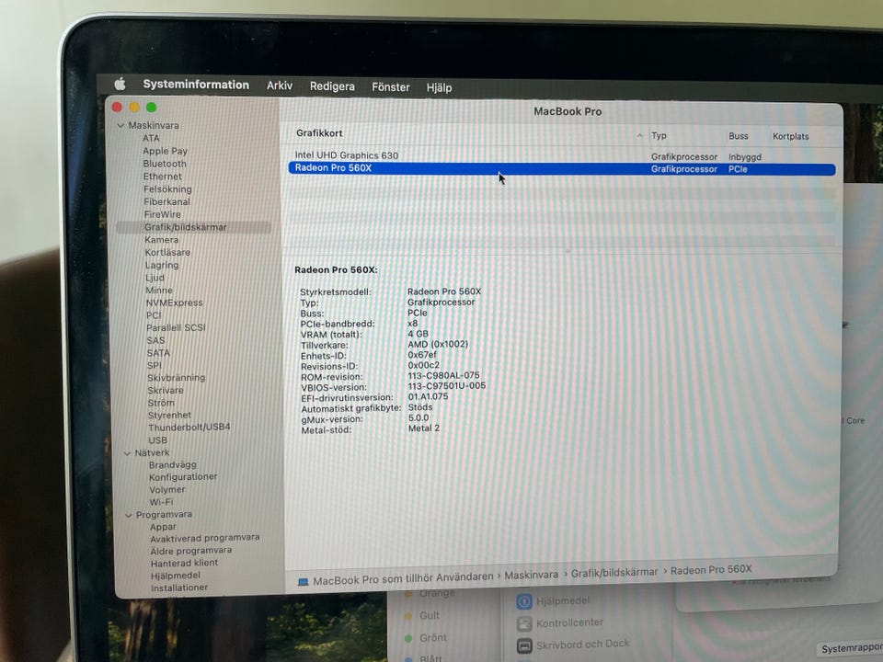The image size is (883, 662).
Task: Open the Apple menu icon
Action: click(x=120, y=85)
